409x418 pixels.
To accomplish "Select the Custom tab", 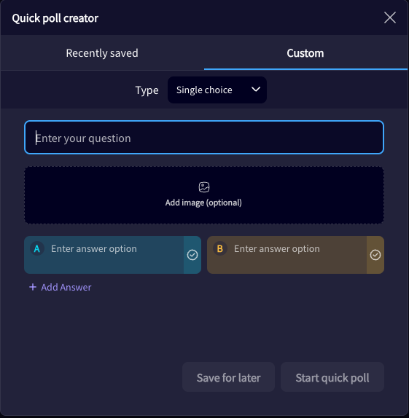I will click(x=305, y=53).
